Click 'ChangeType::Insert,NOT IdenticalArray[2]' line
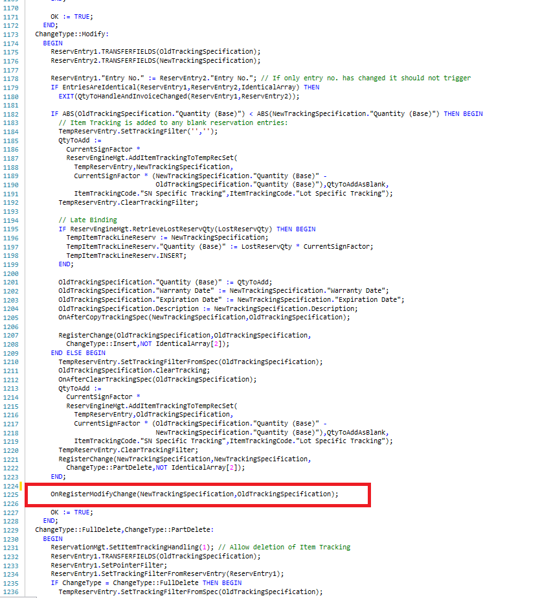Viewport: 551px width, 598px height. click(x=148, y=344)
